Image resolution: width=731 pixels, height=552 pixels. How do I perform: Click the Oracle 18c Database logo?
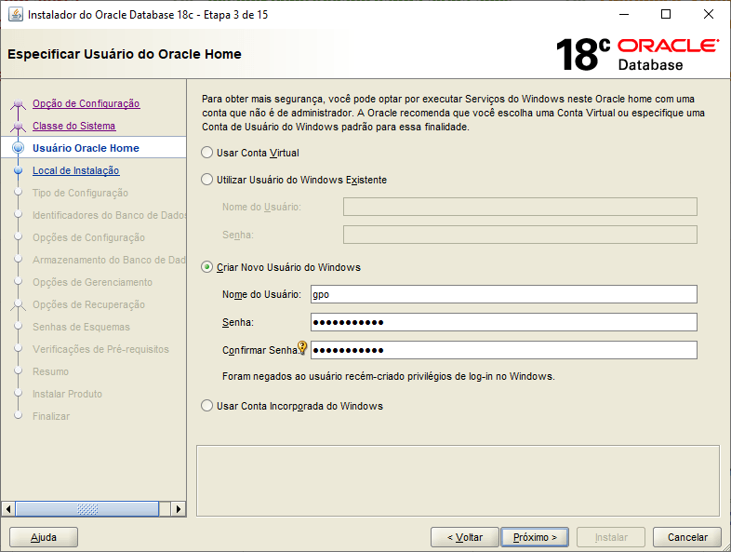pyautogui.click(x=637, y=54)
